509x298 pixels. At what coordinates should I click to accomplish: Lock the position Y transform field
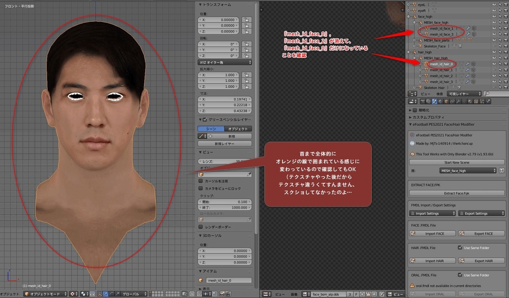[x=246, y=25]
